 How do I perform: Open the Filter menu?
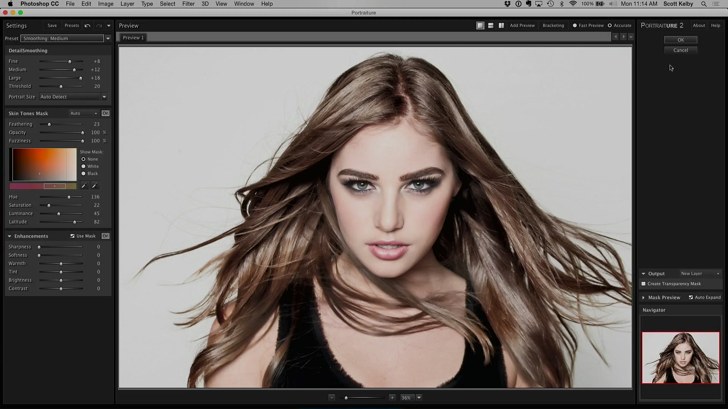[188, 4]
